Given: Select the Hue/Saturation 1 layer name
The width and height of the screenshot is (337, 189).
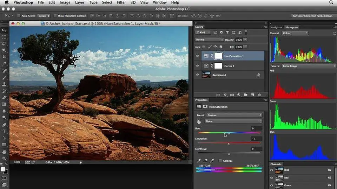Looking at the screenshot, I should (234, 56).
